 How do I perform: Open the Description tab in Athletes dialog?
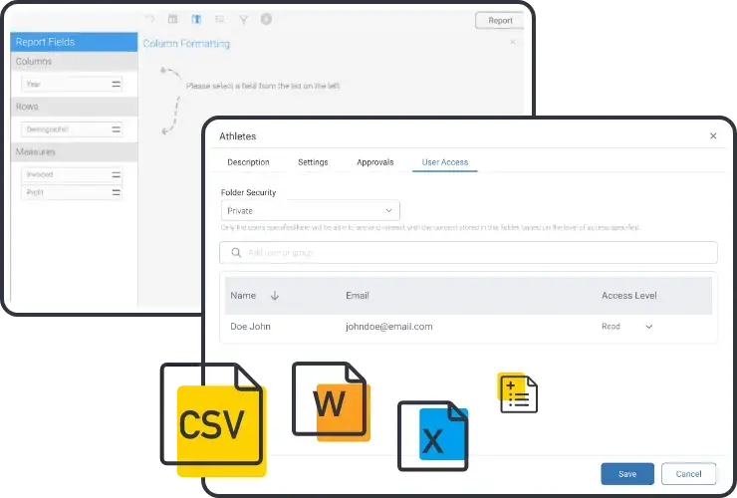tap(248, 162)
